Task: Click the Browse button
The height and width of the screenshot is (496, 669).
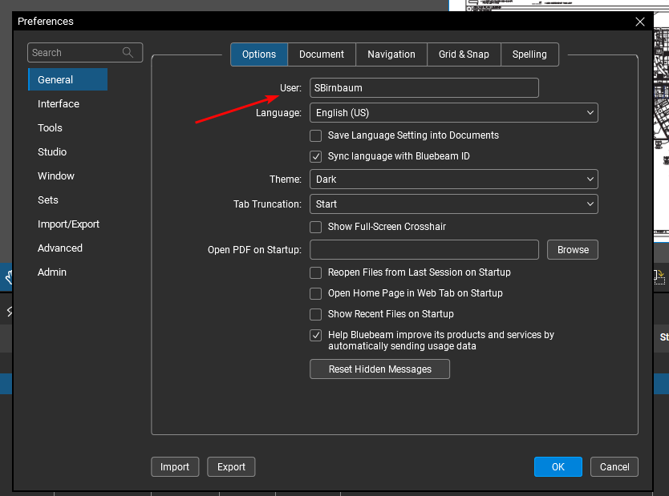Action: click(573, 250)
